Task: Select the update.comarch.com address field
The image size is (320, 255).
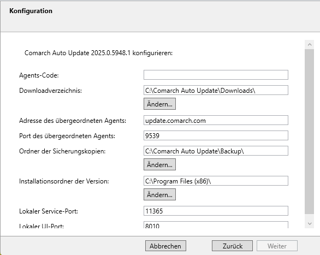Action: pos(216,120)
